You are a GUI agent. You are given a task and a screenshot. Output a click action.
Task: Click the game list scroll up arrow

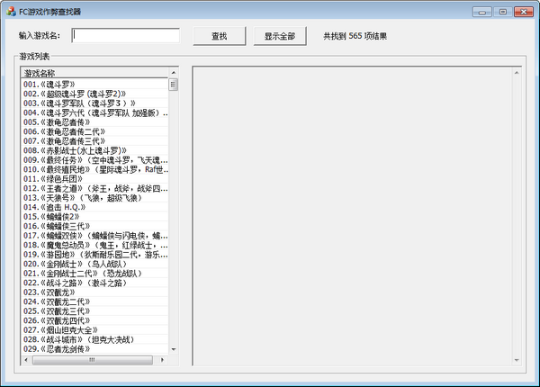pos(174,73)
